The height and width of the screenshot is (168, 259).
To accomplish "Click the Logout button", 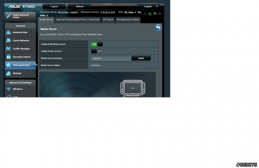I will pos(54,6).
